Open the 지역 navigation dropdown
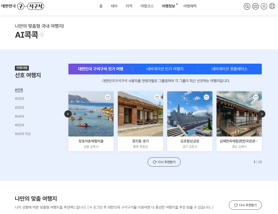278x214 pixels. [129, 6]
